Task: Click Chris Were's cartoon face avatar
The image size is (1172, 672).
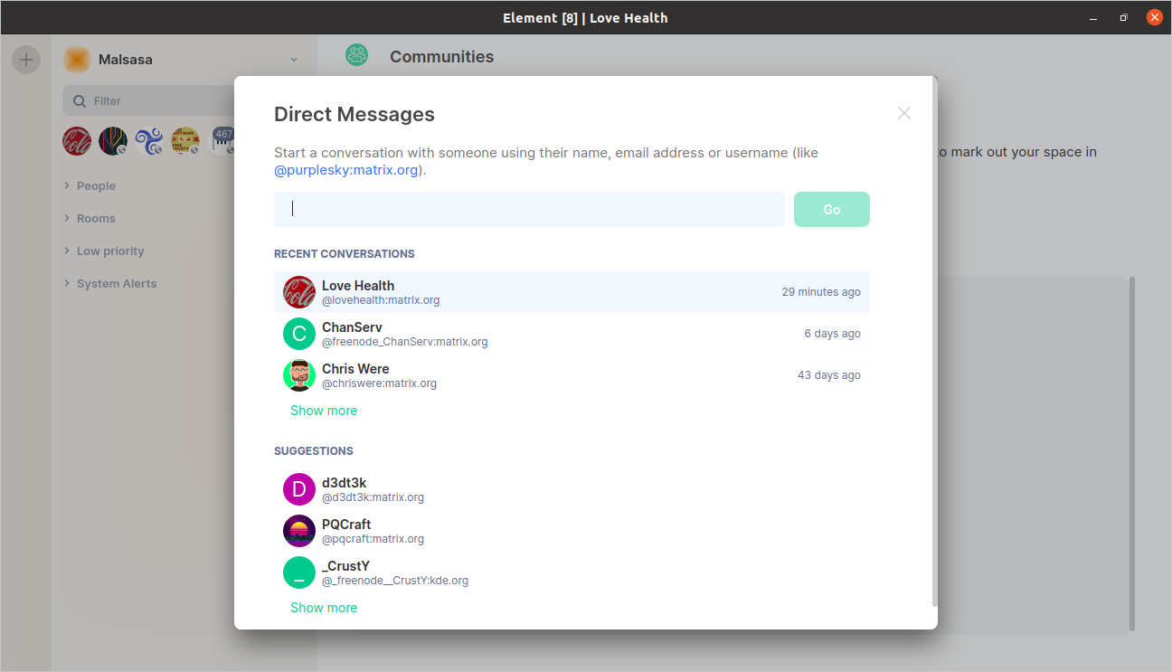Action: coord(299,375)
